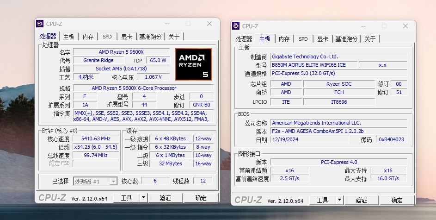
Task: Click the 6 x 48 KBytes L1 data value
Action: coord(171,138)
